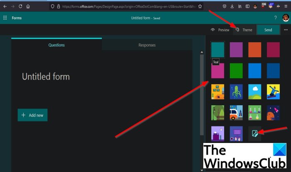
Task: Click the address bar URL
Action: point(129,7)
